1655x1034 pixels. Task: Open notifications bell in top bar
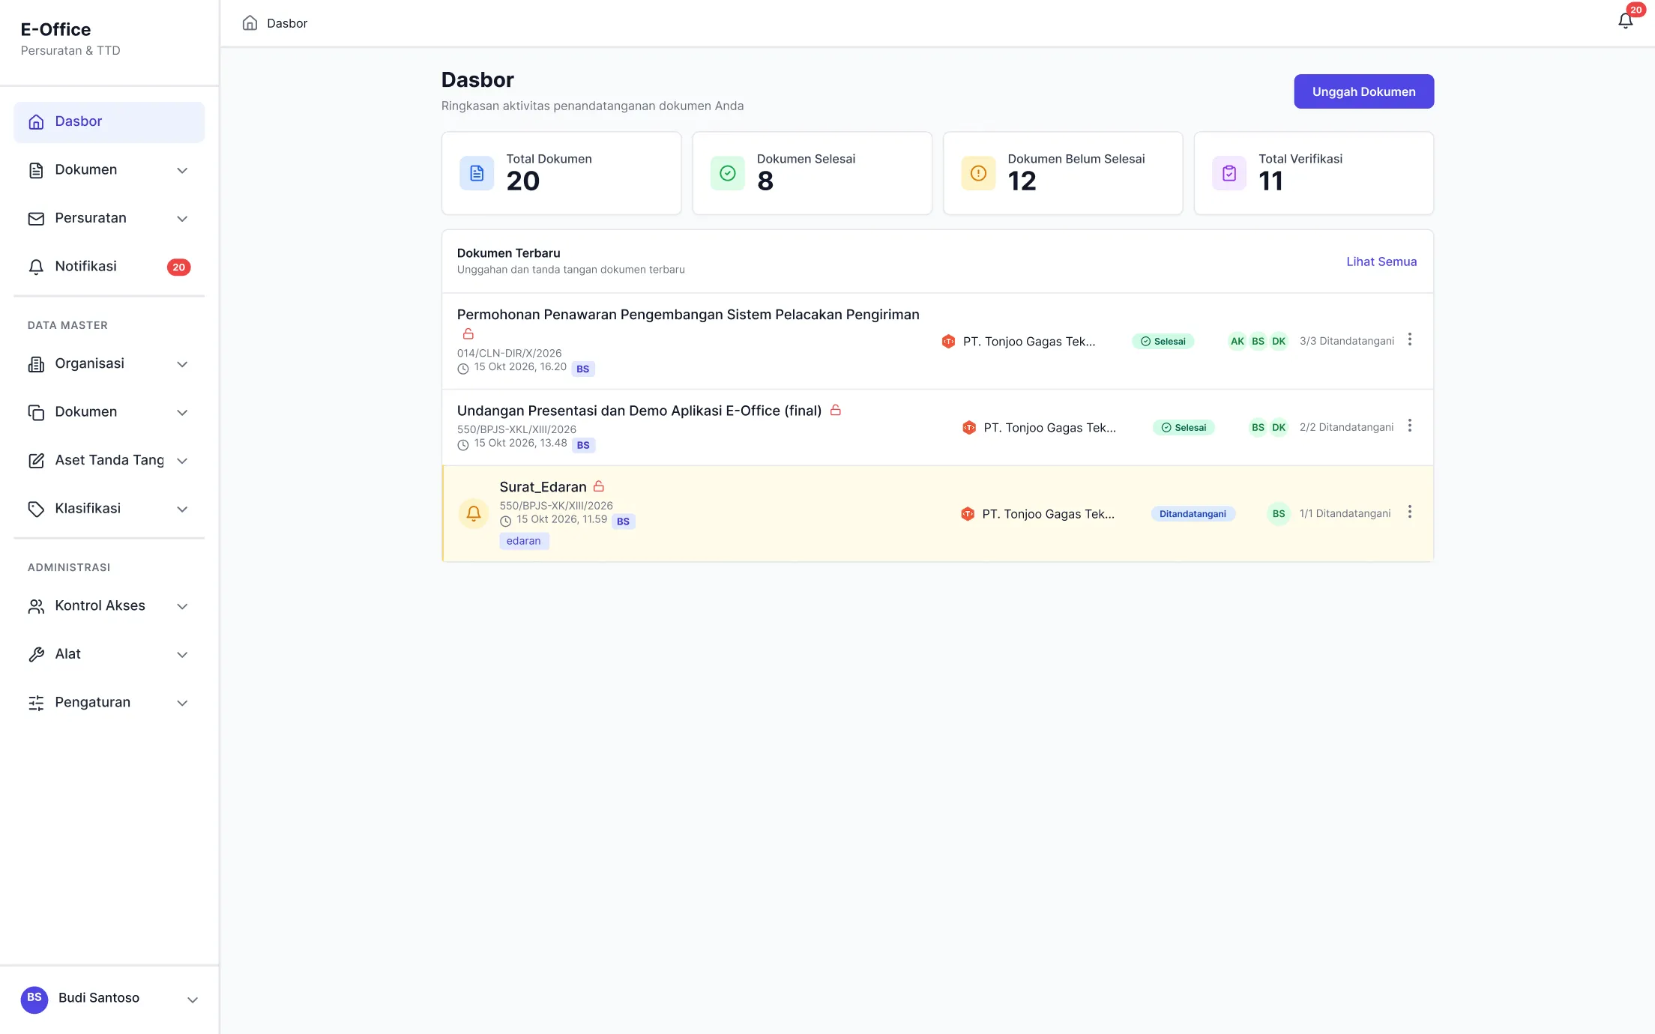coord(1625,21)
